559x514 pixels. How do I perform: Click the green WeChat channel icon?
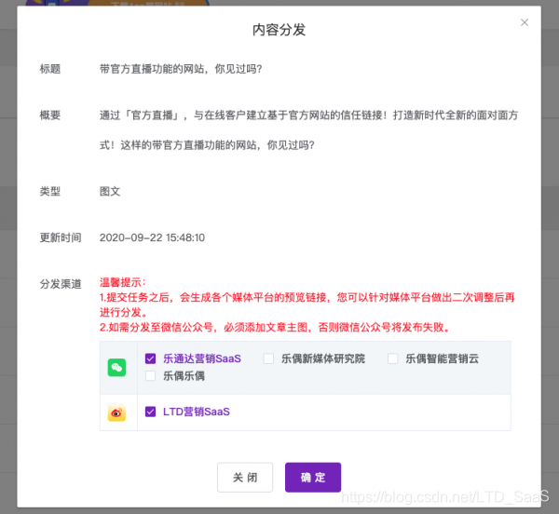(x=116, y=368)
